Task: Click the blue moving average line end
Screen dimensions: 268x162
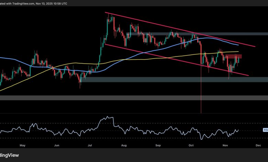Action: (238, 45)
